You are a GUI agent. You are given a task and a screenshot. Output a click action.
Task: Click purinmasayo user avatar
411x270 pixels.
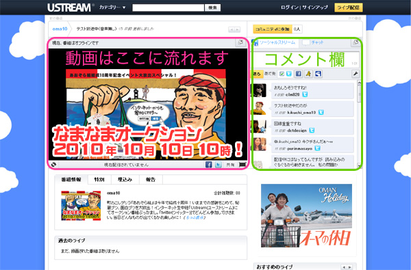coord(260,144)
